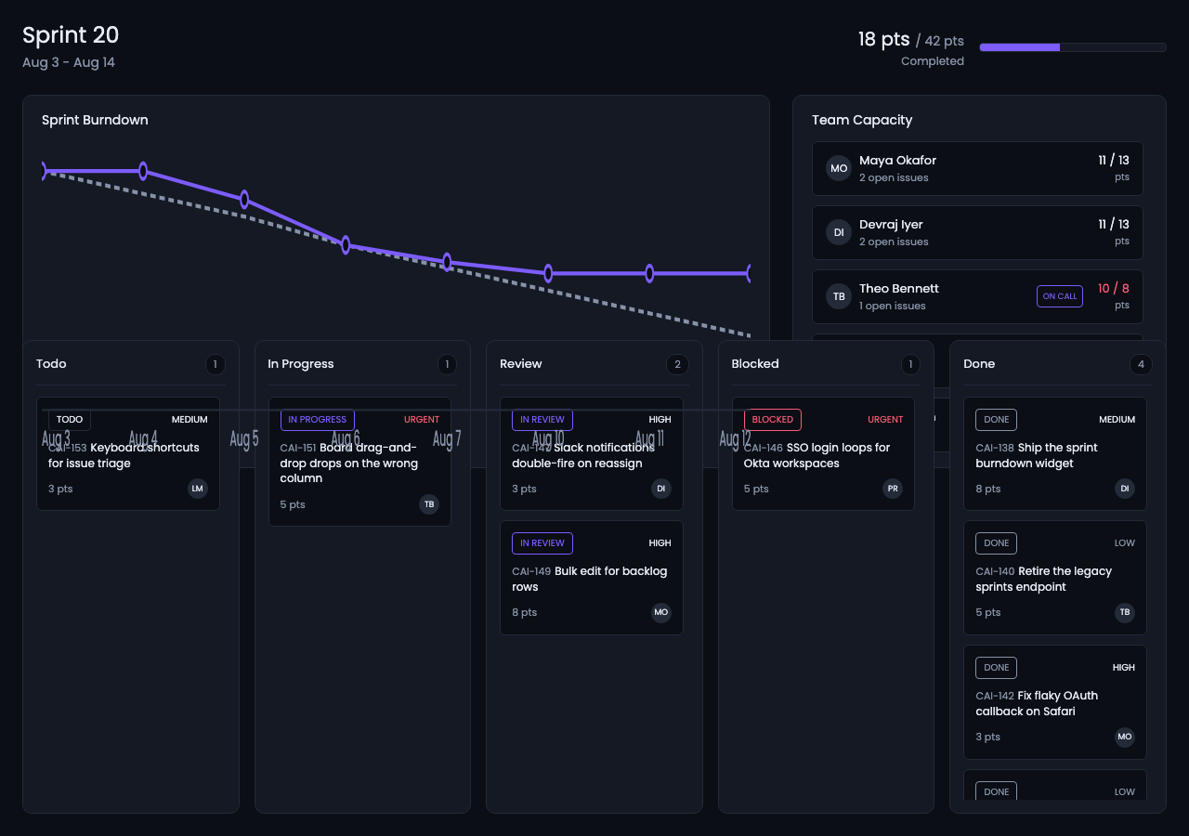Click MO avatar on CAI-142 OAuth card
Image resolution: width=1189 pixels, height=836 pixels.
[1125, 737]
